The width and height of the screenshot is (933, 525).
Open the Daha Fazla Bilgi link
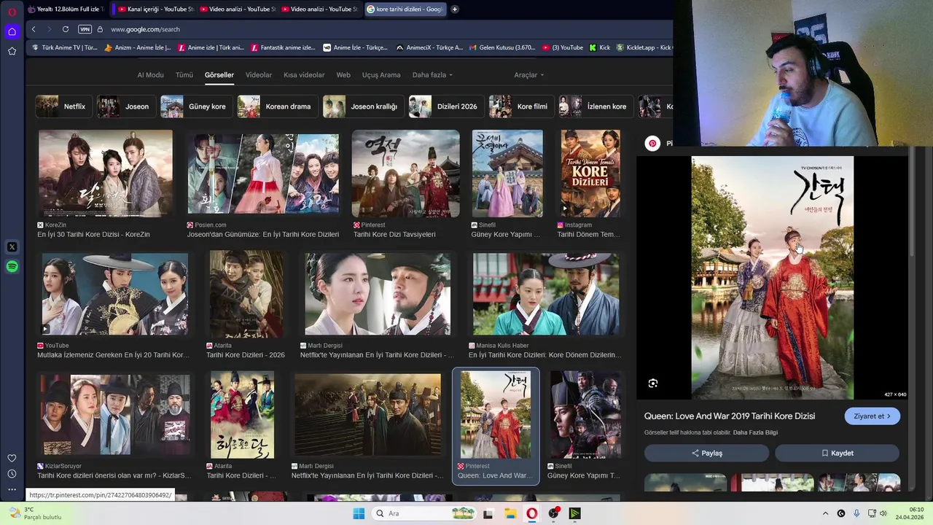click(x=755, y=432)
